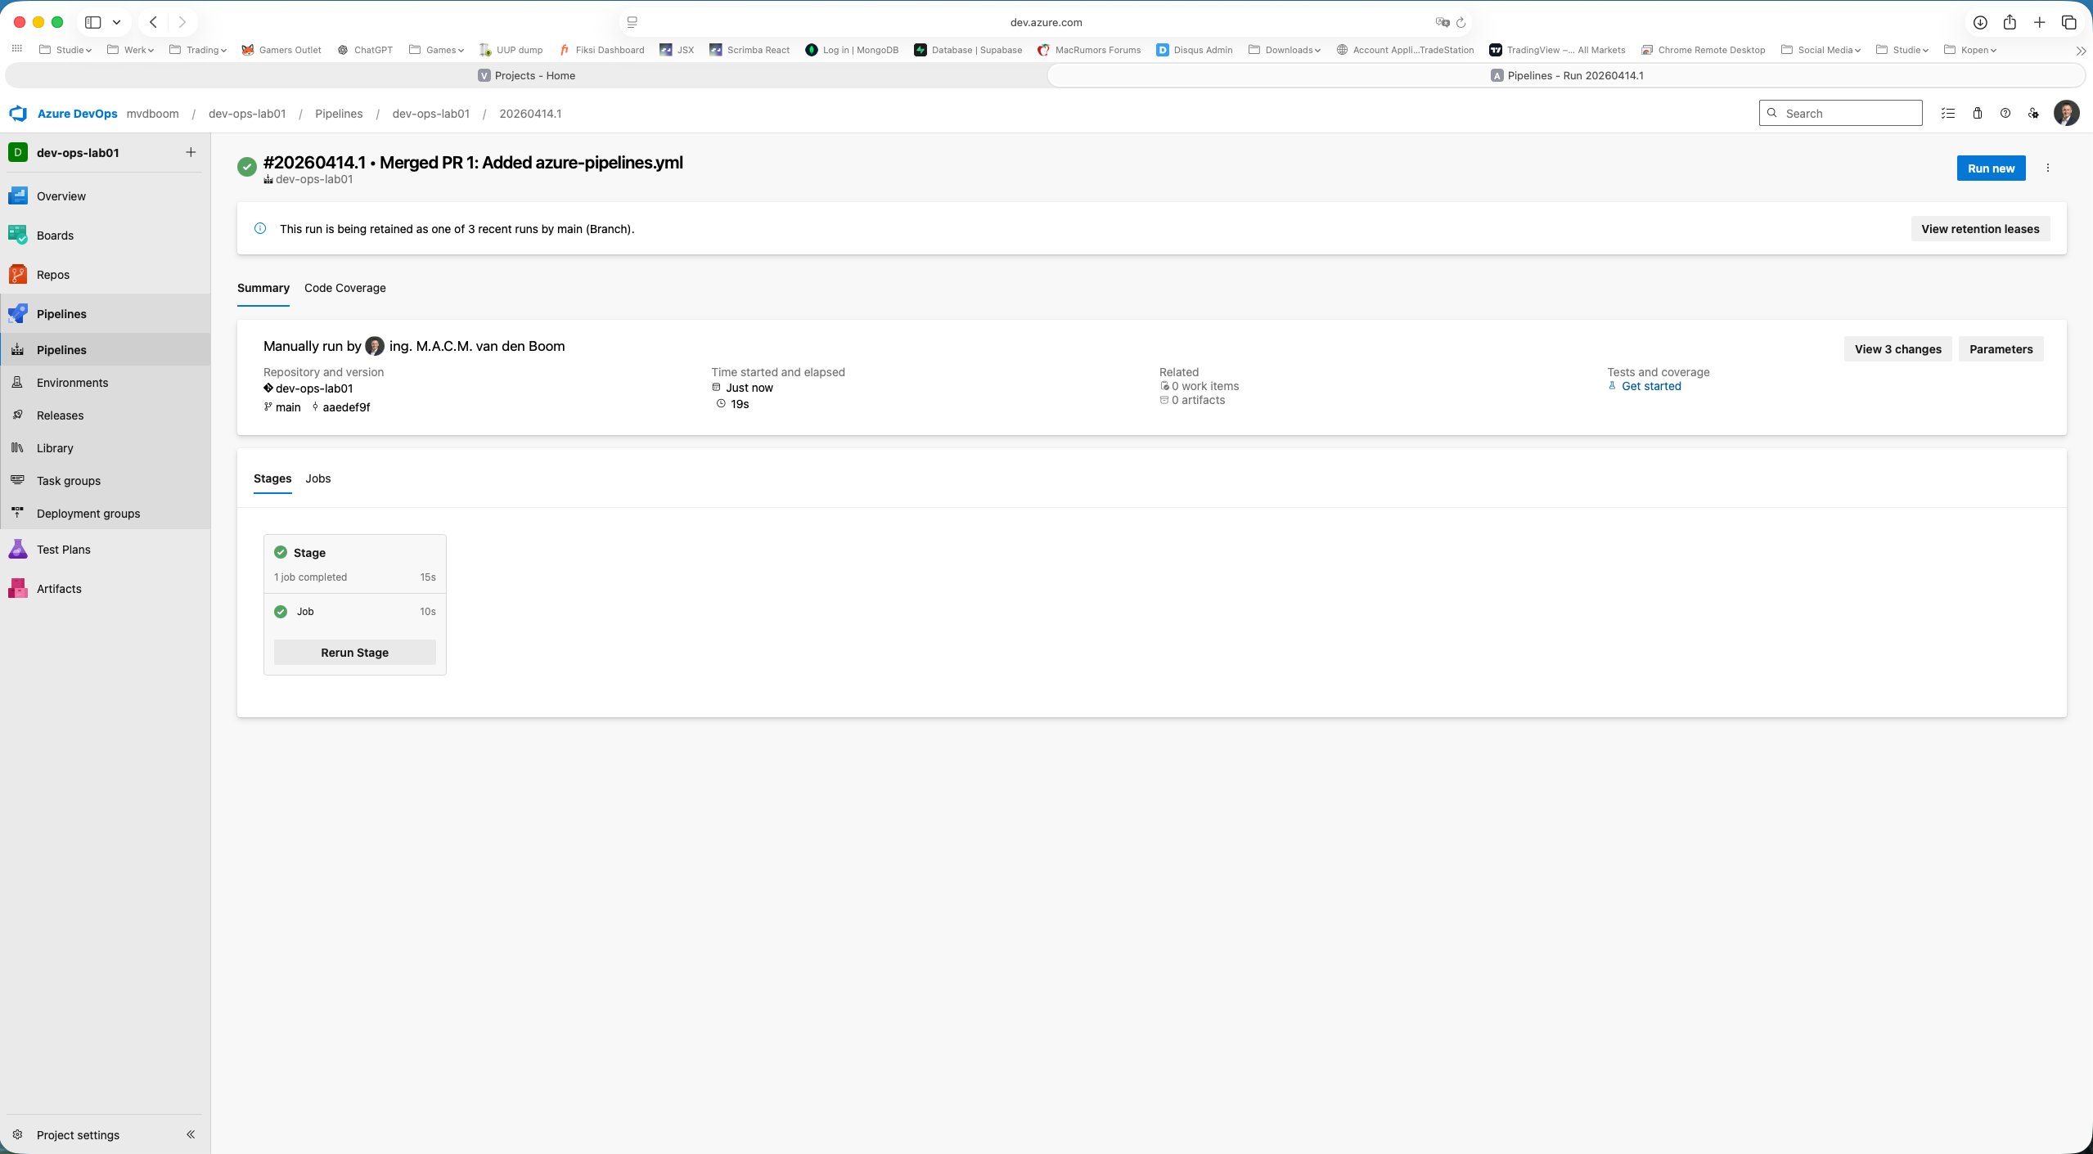This screenshot has width=2093, height=1154.
Task: Click the Get started link under Tests and coverage
Action: 1651,386
